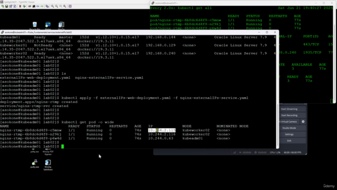Click the 'deployment.apps/nginx-rtmp created' line
Viewport: 337px width, 190px height.
click(x=38, y=102)
